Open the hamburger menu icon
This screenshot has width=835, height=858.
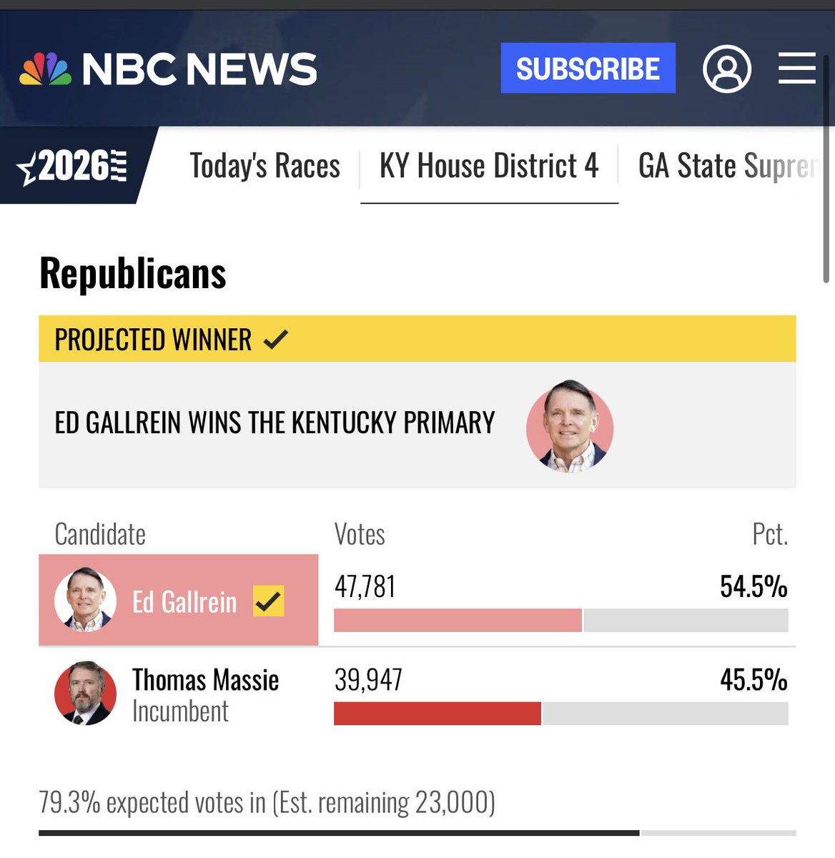(797, 69)
